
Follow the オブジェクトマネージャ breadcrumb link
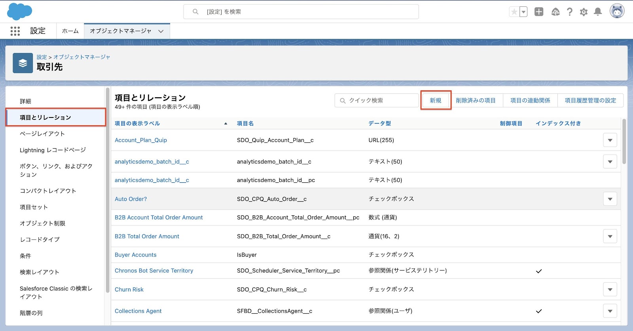tap(82, 57)
